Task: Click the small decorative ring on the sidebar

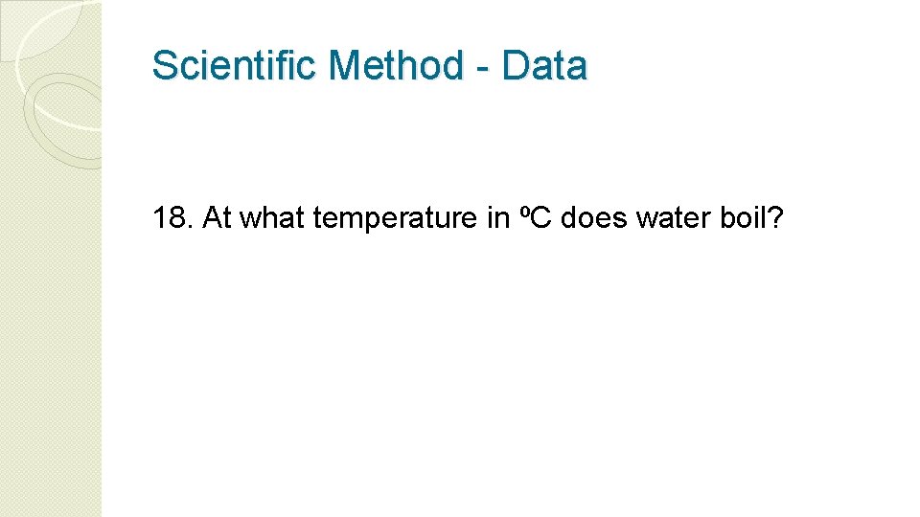Action: pyautogui.click(x=63, y=121)
